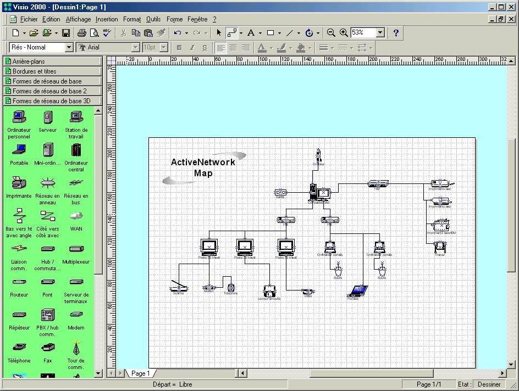519x391 pixels.
Task: Activate the Format Painter brush
Action: point(161,33)
